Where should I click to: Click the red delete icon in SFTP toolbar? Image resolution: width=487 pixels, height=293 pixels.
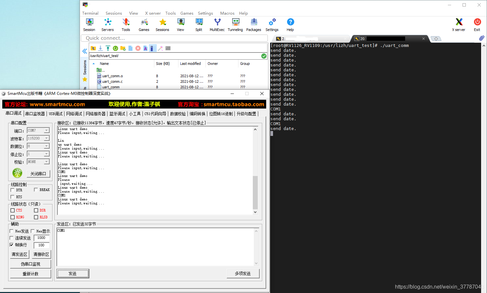click(x=138, y=48)
